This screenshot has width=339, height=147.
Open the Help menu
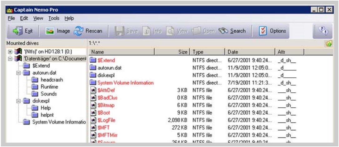click(x=69, y=18)
